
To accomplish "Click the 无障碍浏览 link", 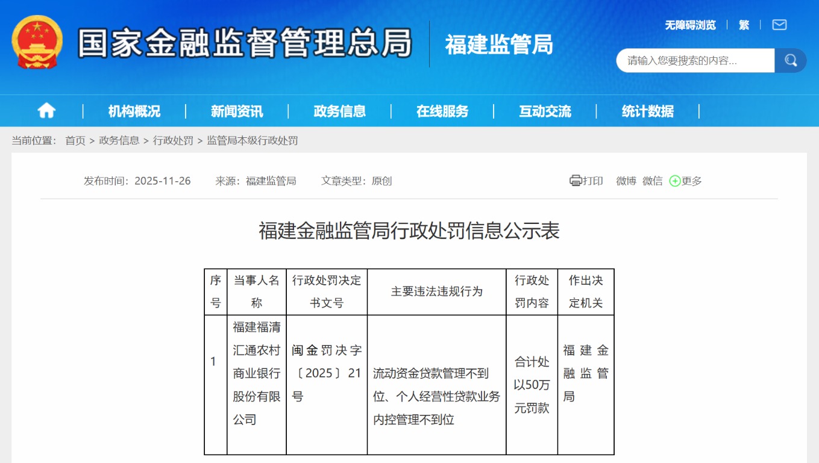I will 691,25.
